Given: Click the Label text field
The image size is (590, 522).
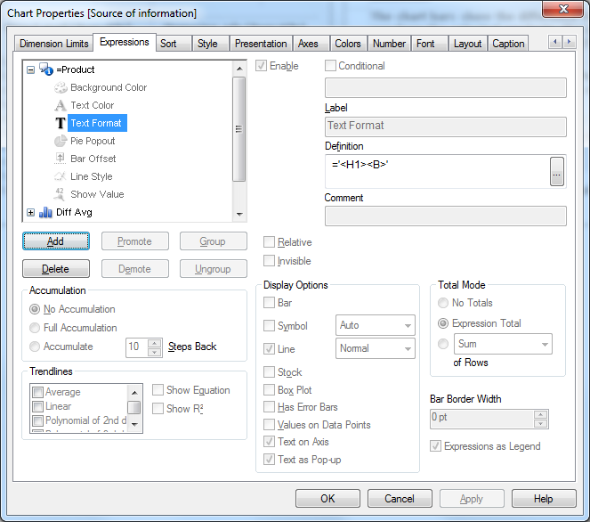Looking at the screenshot, I should click(446, 126).
